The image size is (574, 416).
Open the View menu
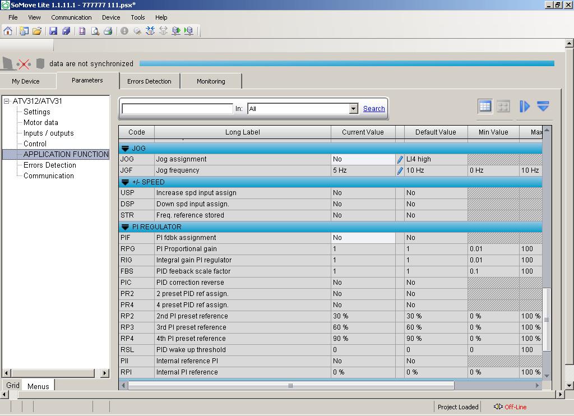[x=34, y=17]
